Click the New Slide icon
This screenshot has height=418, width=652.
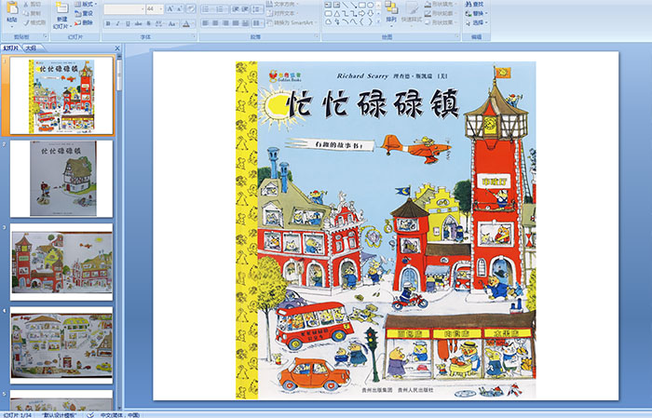(x=62, y=7)
